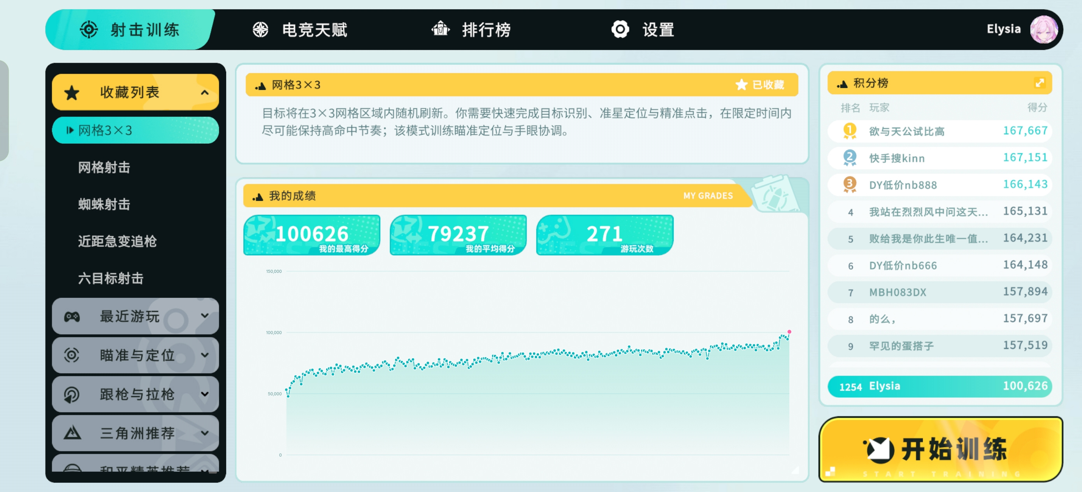Viewport: 1082px width, 492px height.
Task: Click the podium icon beside 网格3×3 title
Action: 260,86
